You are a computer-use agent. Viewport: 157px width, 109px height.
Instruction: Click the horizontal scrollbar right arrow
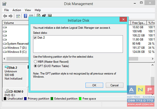(152, 59)
